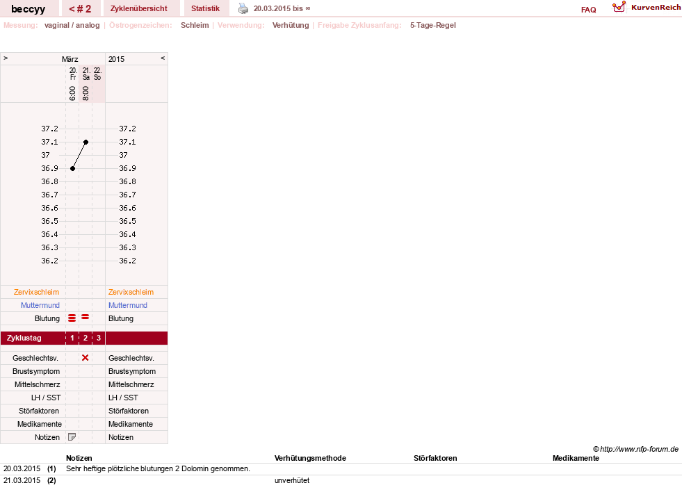Click the '21. Sa' date header
This screenshot has height=499, width=682.
pyautogui.click(x=86, y=74)
